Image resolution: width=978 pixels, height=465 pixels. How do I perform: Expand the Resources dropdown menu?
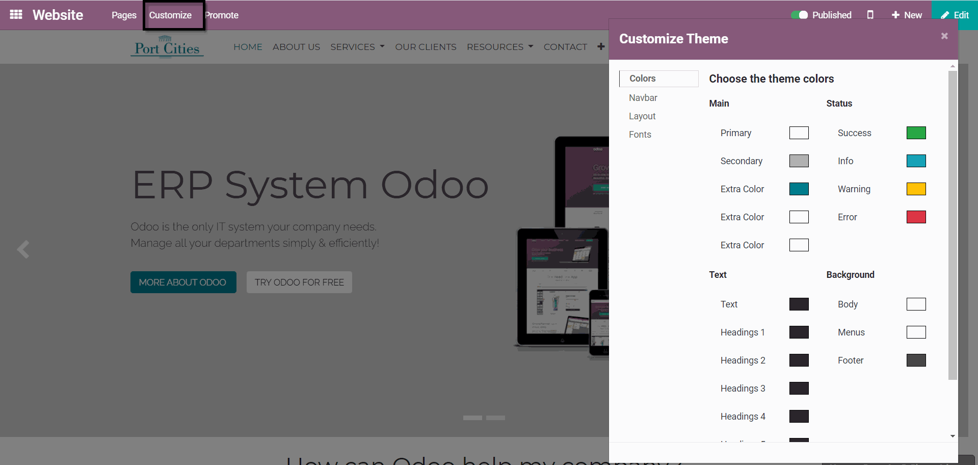(x=499, y=47)
